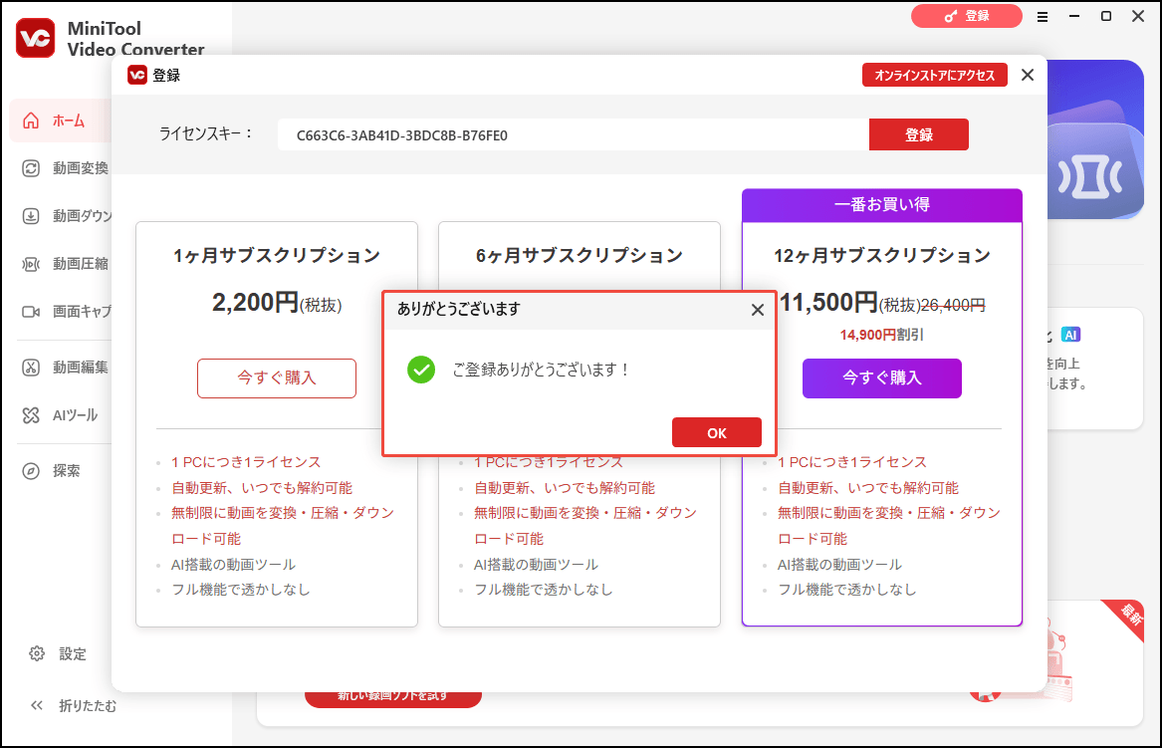Click the MiniTool Video Converter logo
The width and height of the screenshot is (1162, 748).
pos(36,38)
